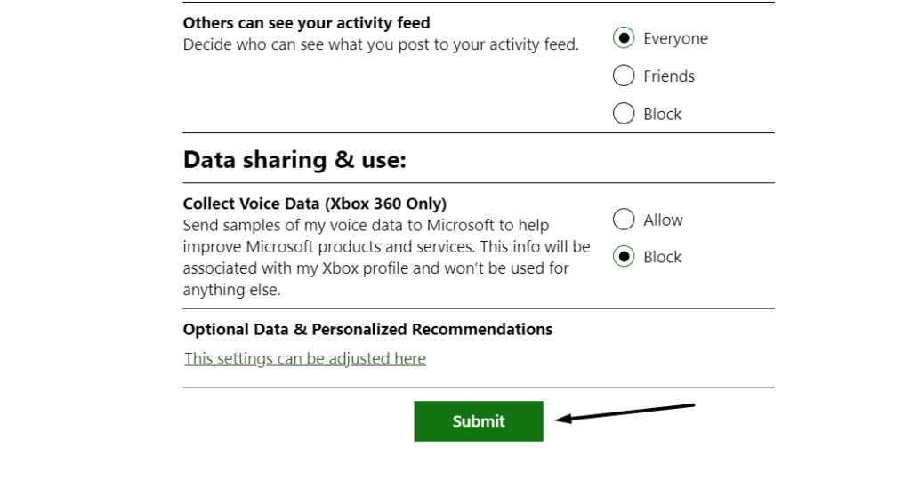Image resolution: width=911 pixels, height=488 pixels.
Task: Click the 'Decide who can see' description text
Action: [381, 44]
